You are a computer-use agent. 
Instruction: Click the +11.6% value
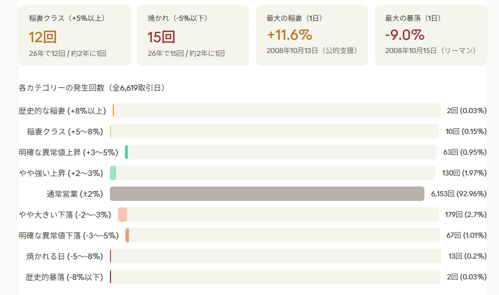(x=289, y=35)
